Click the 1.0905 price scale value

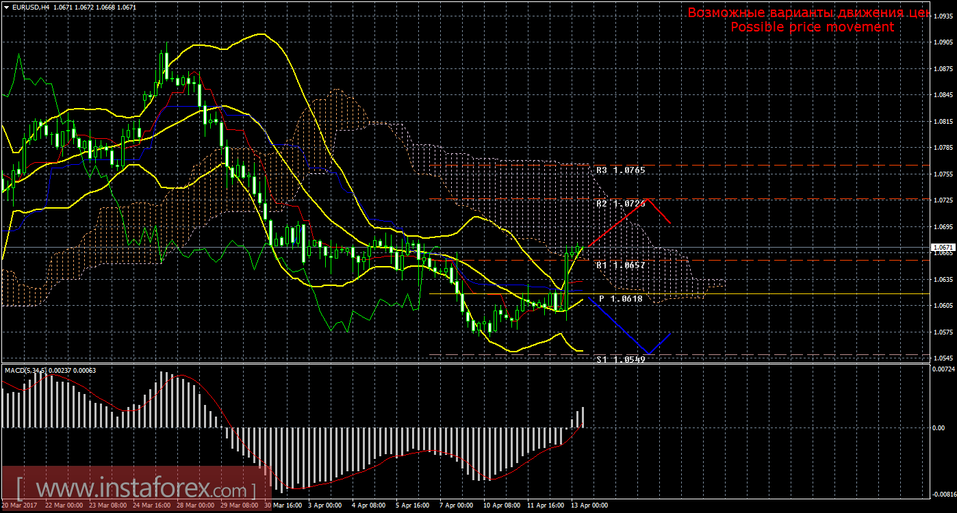[x=943, y=42]
